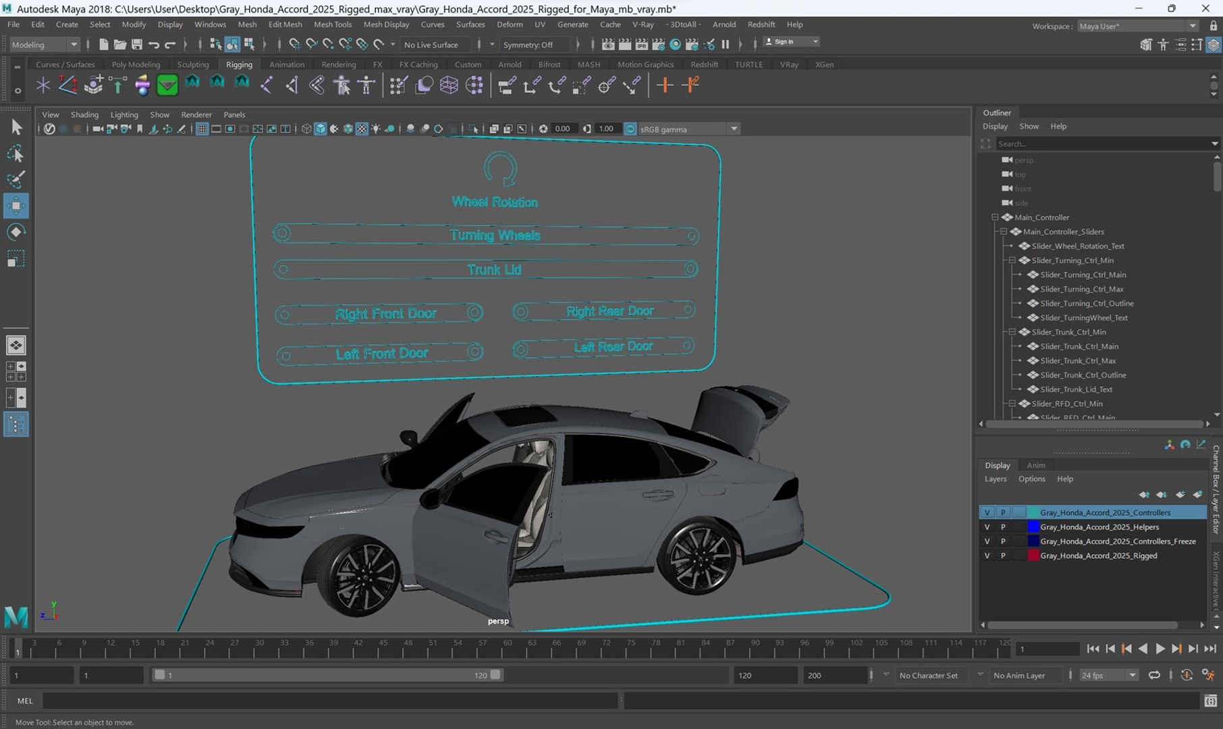Screen dimensions: 1223x729
Task: Select the Select tool arrow
Action: (x=16, y=127)
